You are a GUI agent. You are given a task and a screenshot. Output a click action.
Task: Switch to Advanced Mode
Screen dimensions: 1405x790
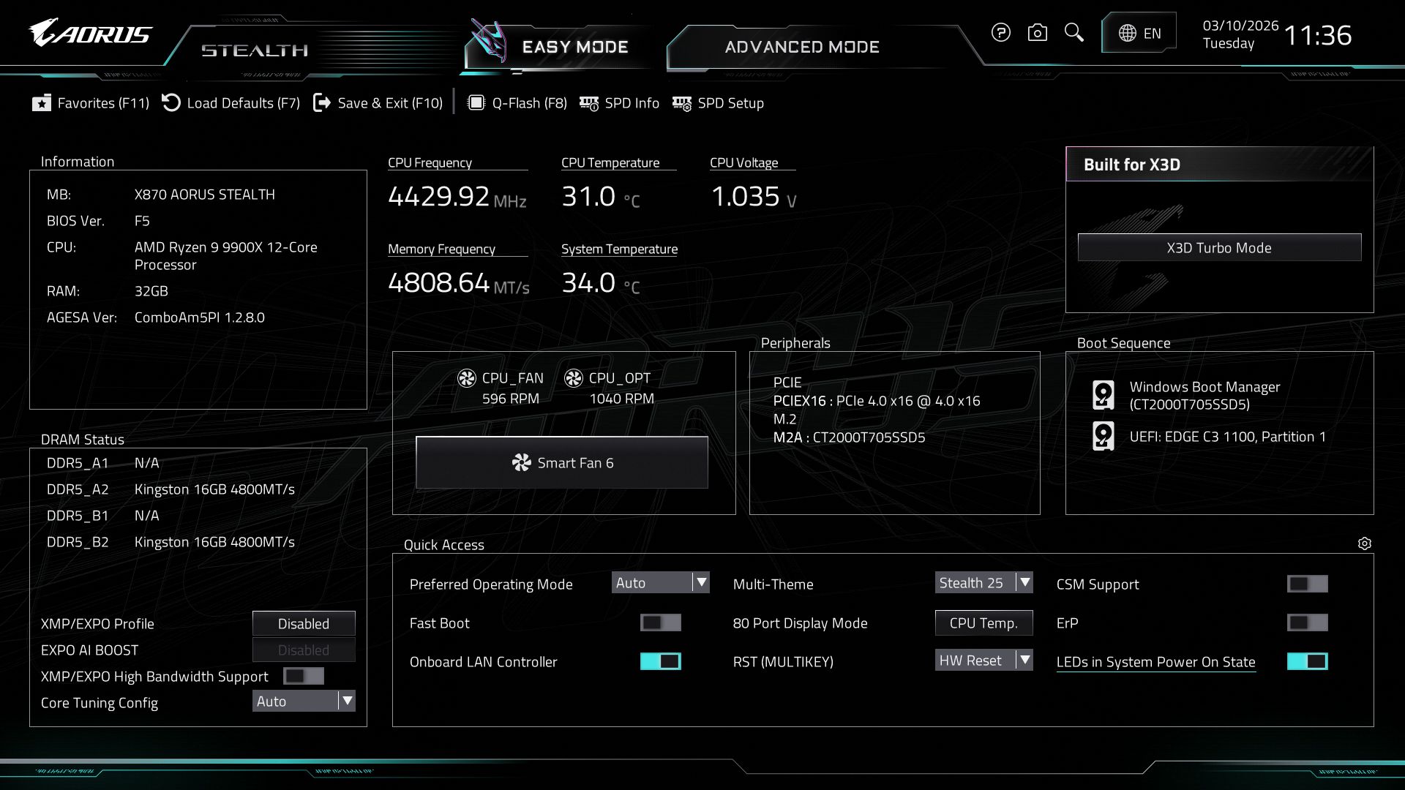[801, 47]
